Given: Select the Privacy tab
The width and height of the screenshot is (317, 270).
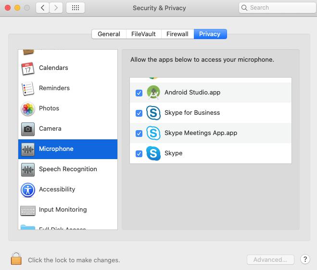Looking at the screenshot, I should click(210, 34).
